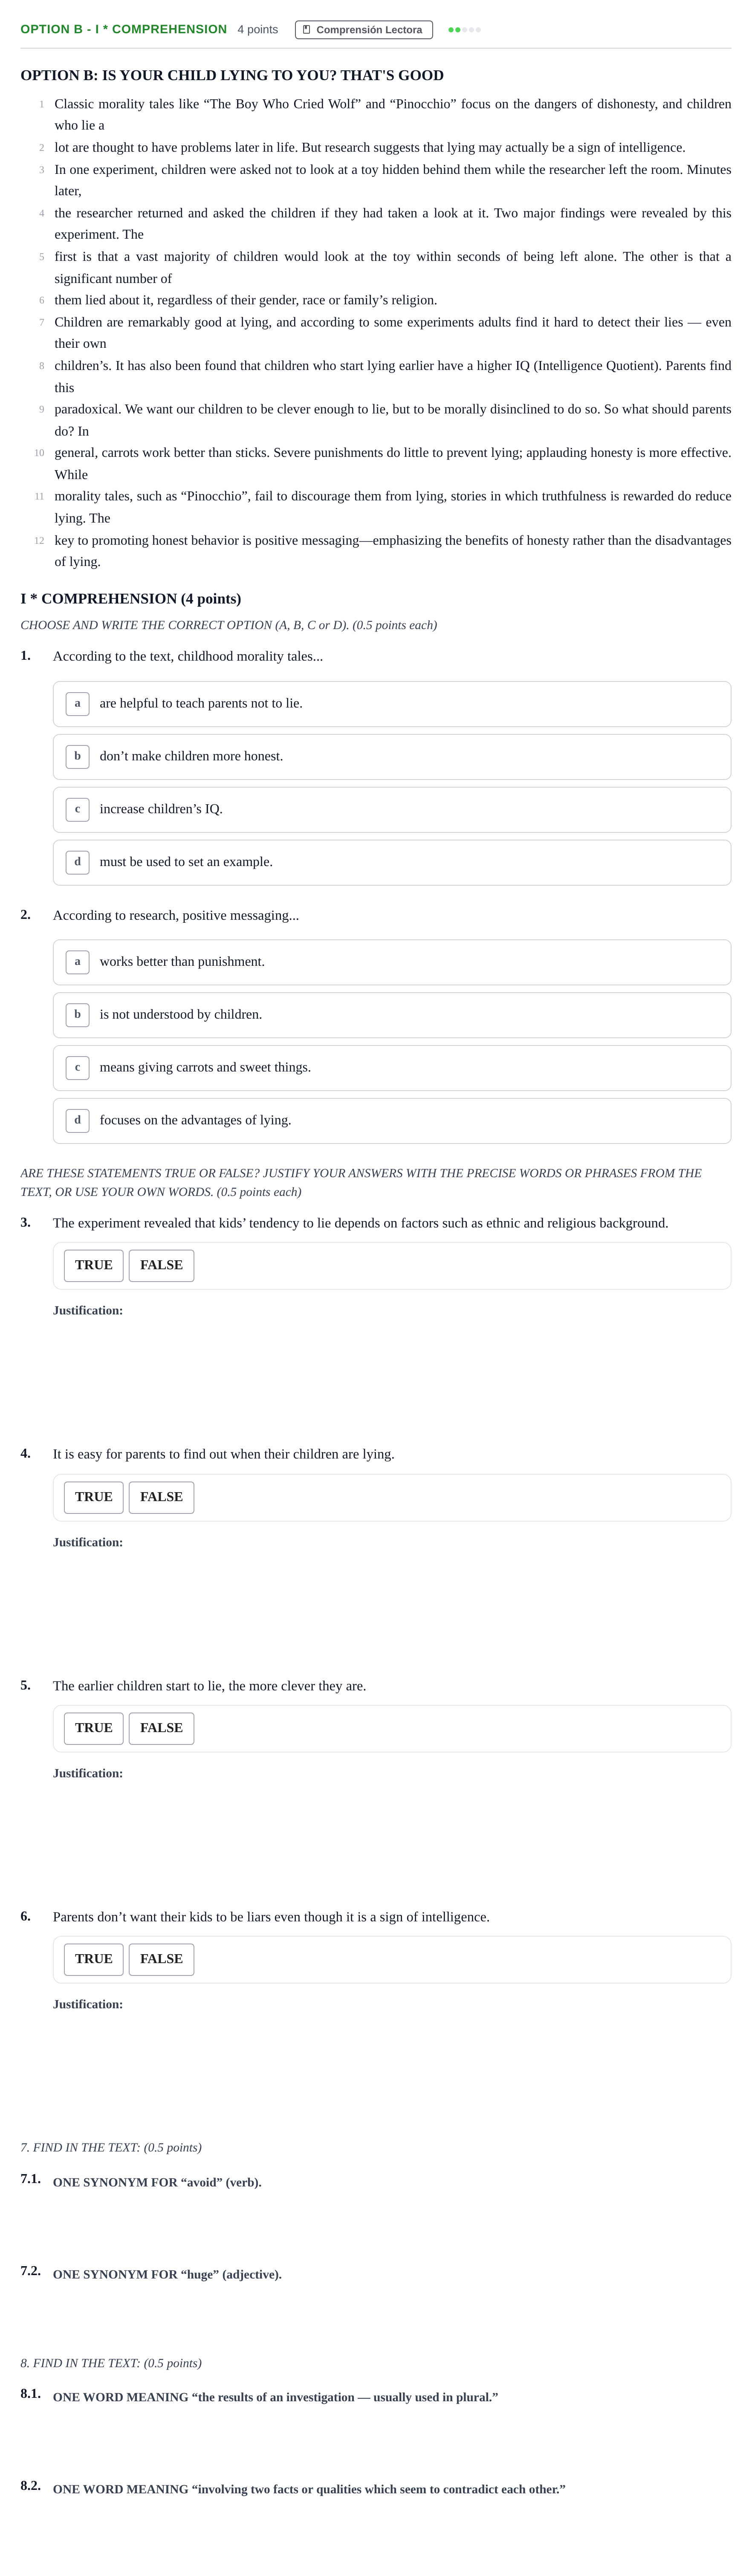Click the justification area for question 3
Screen dimensions: 752x2576
(x=392, y=1370)
